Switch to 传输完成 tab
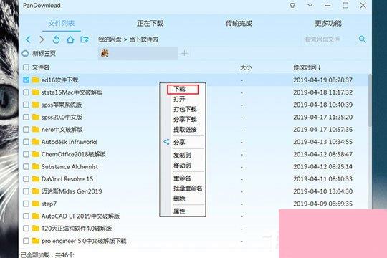The width and height of the screenshot is (387, 258). [x=239, y=24]
